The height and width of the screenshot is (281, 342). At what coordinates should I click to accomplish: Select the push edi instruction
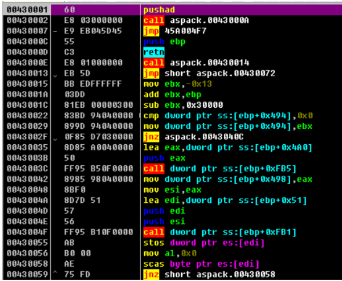pyautogui.click(x=165, y=211)
